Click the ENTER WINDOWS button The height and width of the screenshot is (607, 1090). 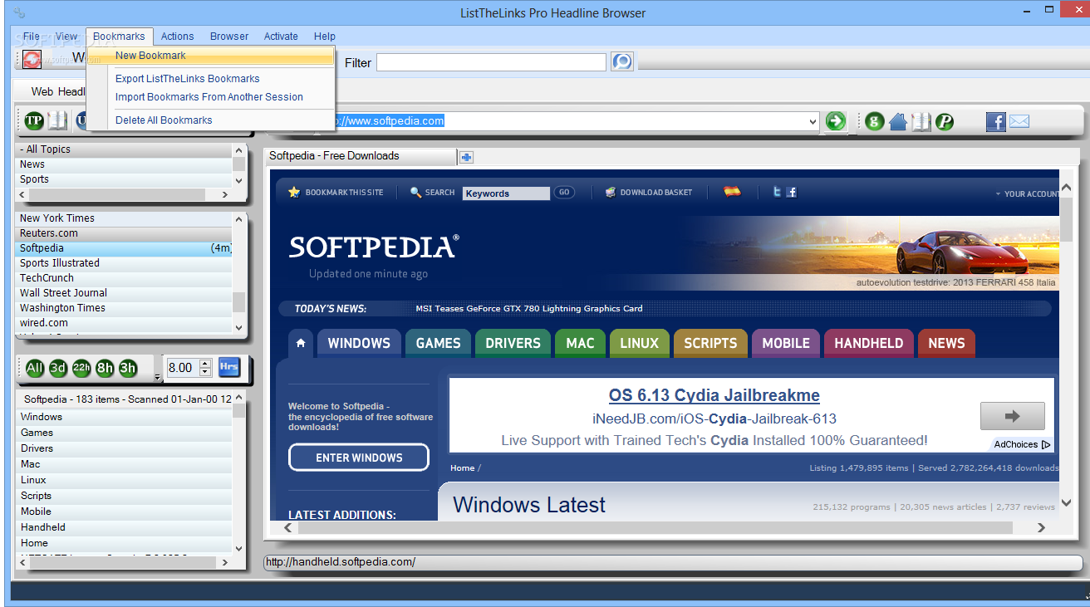click(359, 458)
